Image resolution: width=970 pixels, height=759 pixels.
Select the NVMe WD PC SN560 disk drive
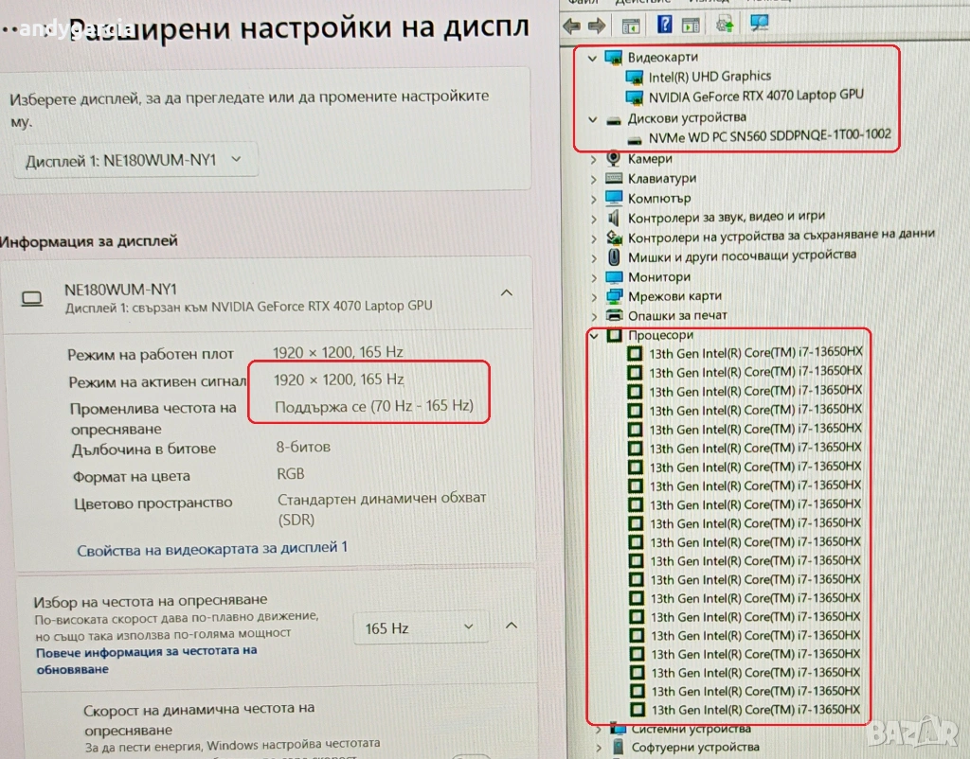tap(769, 135)
